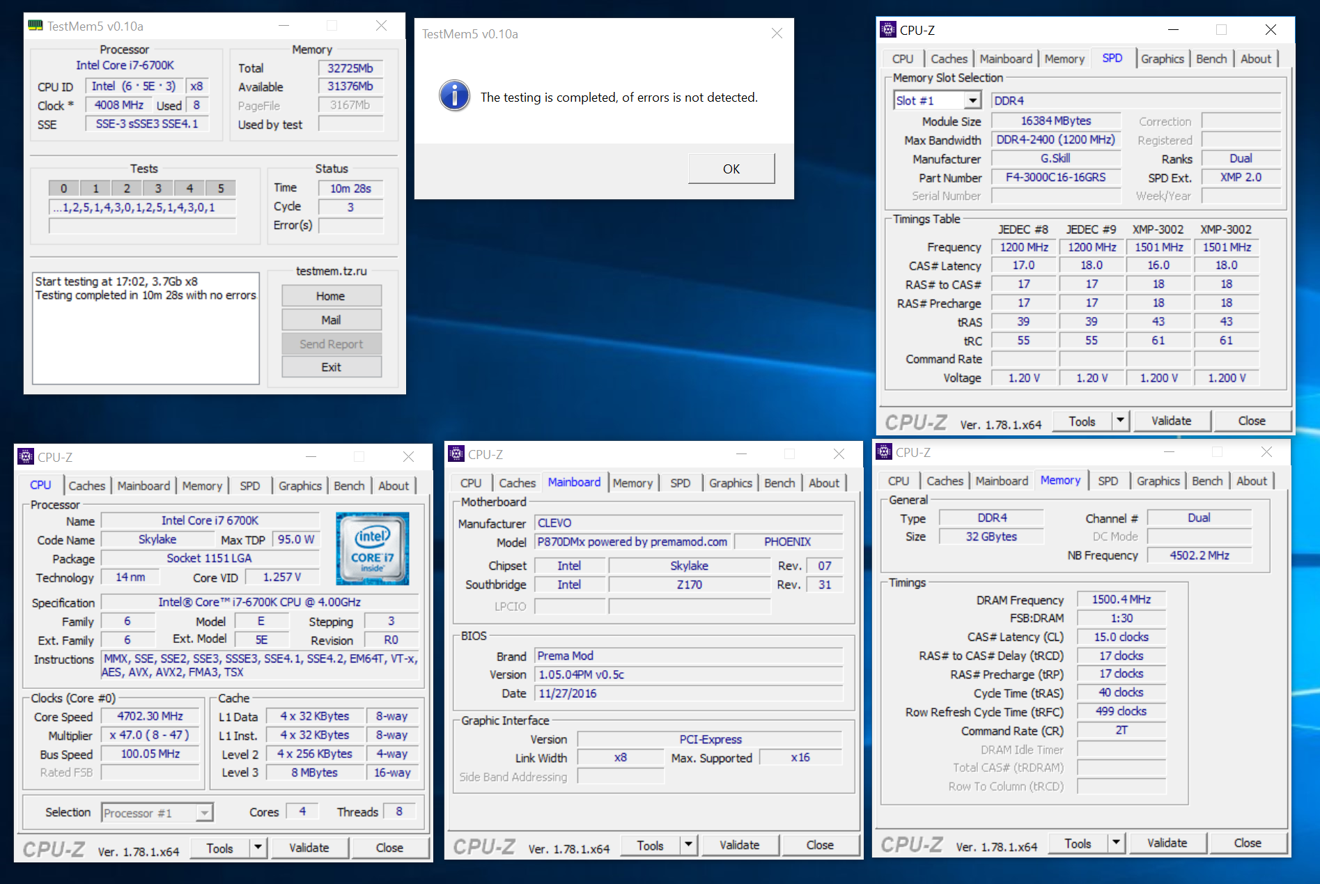Screen dimensions: 1320x884
Task: Open the About tab in the CPU tab window
Action: (x=394, y=486)
